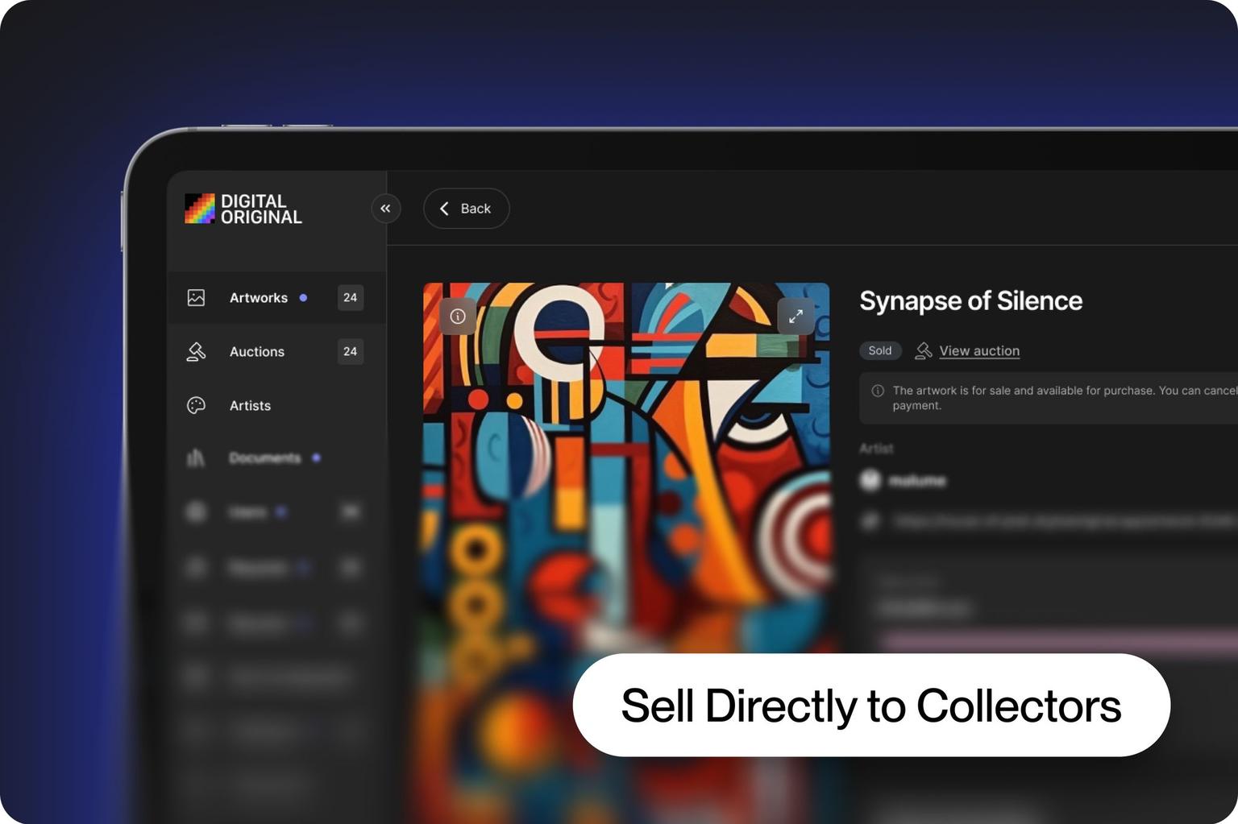Image resolution: width=1238 pixels, height=824 pixels.
Task: Open the info icon on the artwork image
Action: pos(458,317)
